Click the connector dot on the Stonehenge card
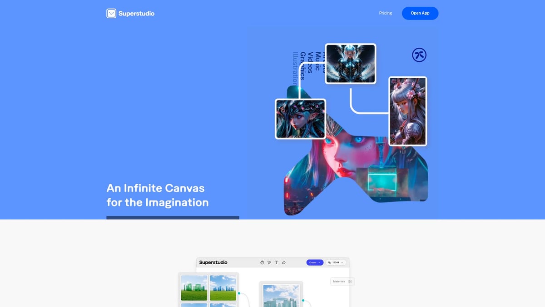 (x=303, y=301)
